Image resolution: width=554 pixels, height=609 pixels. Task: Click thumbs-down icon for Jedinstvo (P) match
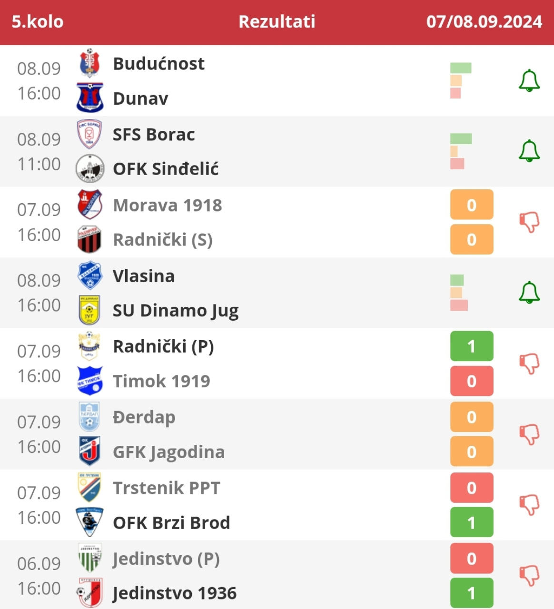click(529, 575)
